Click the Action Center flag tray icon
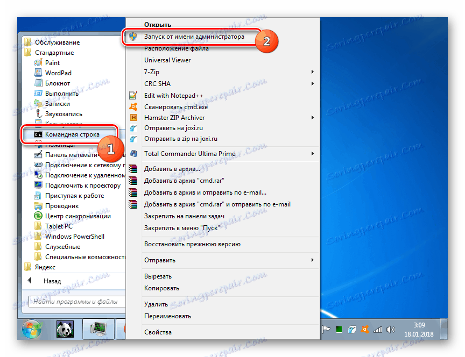This screenshot has width=465, height=357. [x=326, y=329]
